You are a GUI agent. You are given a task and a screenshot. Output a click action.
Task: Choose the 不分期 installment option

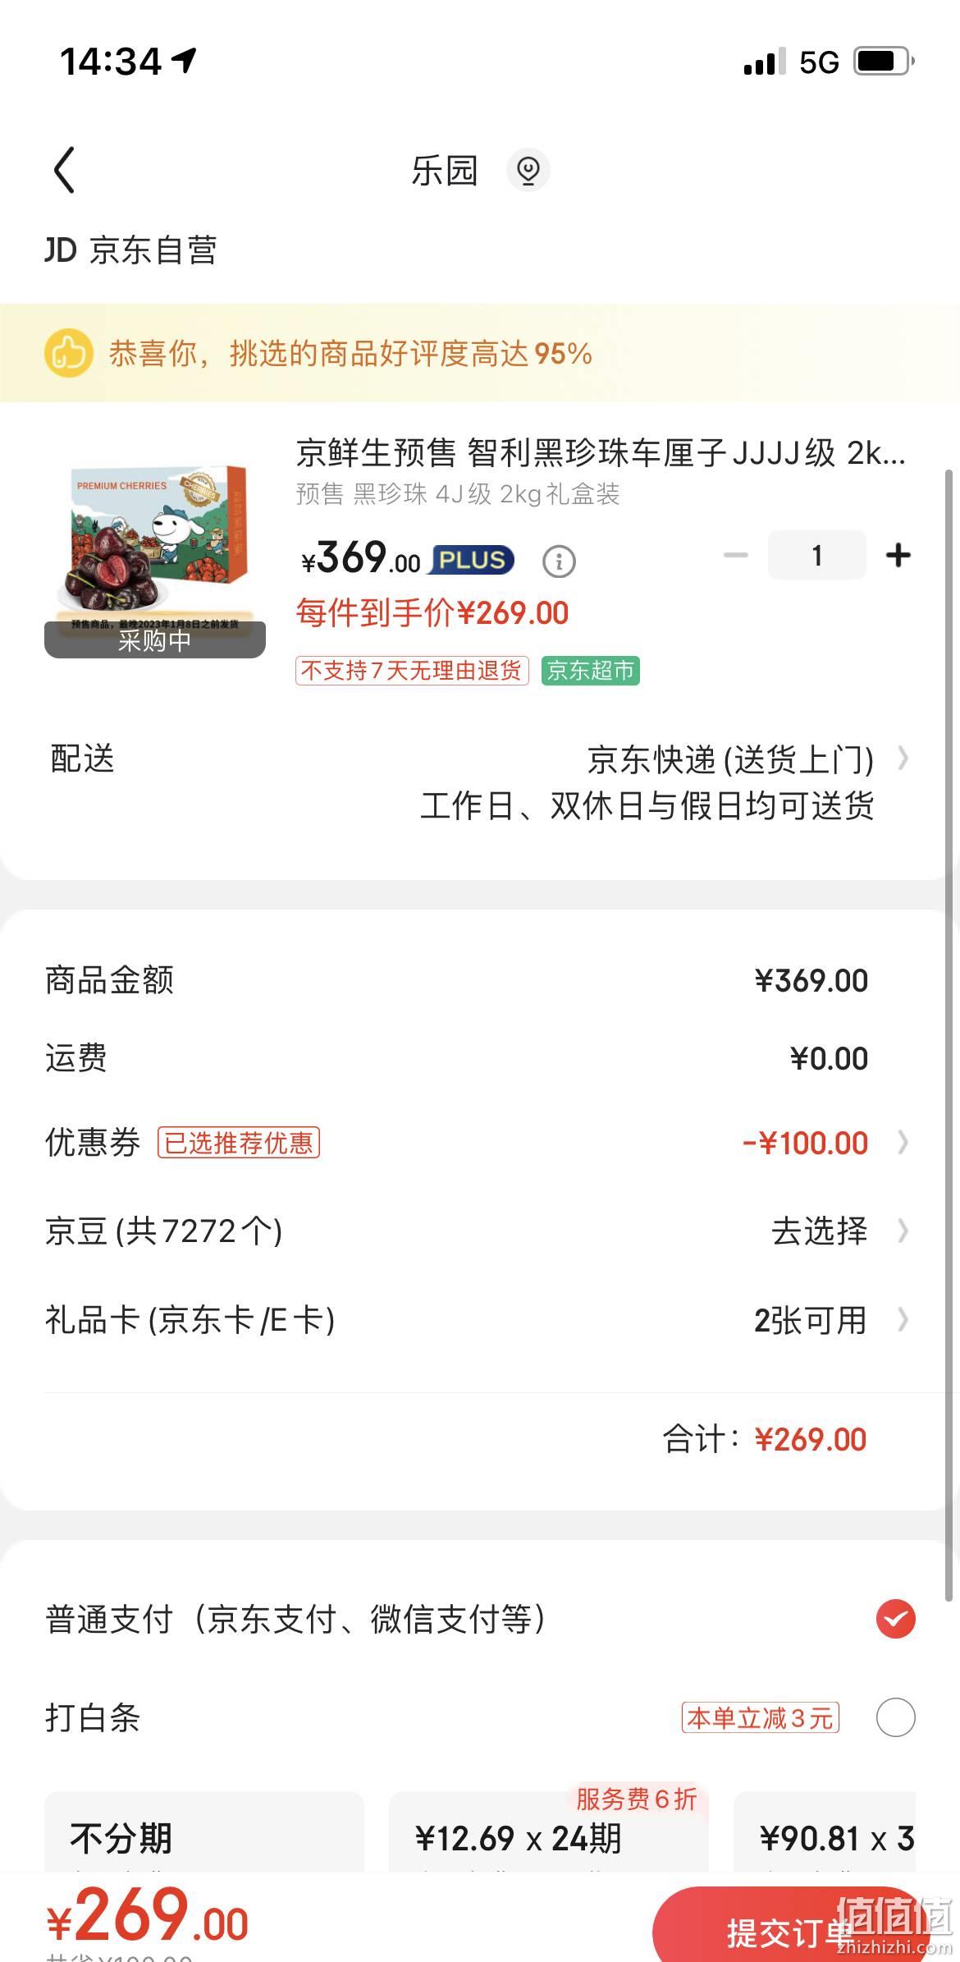[204, 1833]
